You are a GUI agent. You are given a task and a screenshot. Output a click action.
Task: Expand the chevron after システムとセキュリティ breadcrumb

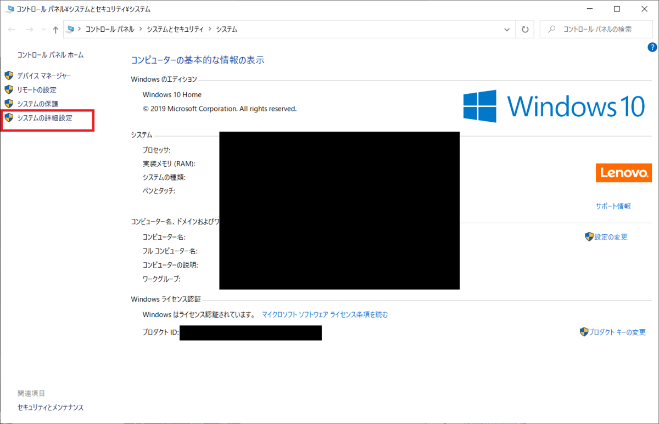210,29
